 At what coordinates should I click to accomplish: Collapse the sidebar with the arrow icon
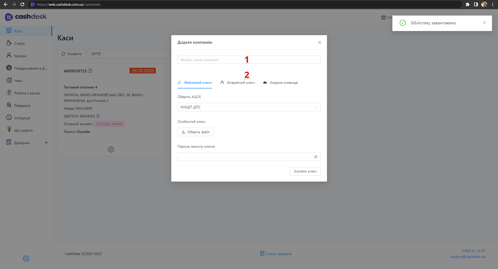(x=26, y=258)
